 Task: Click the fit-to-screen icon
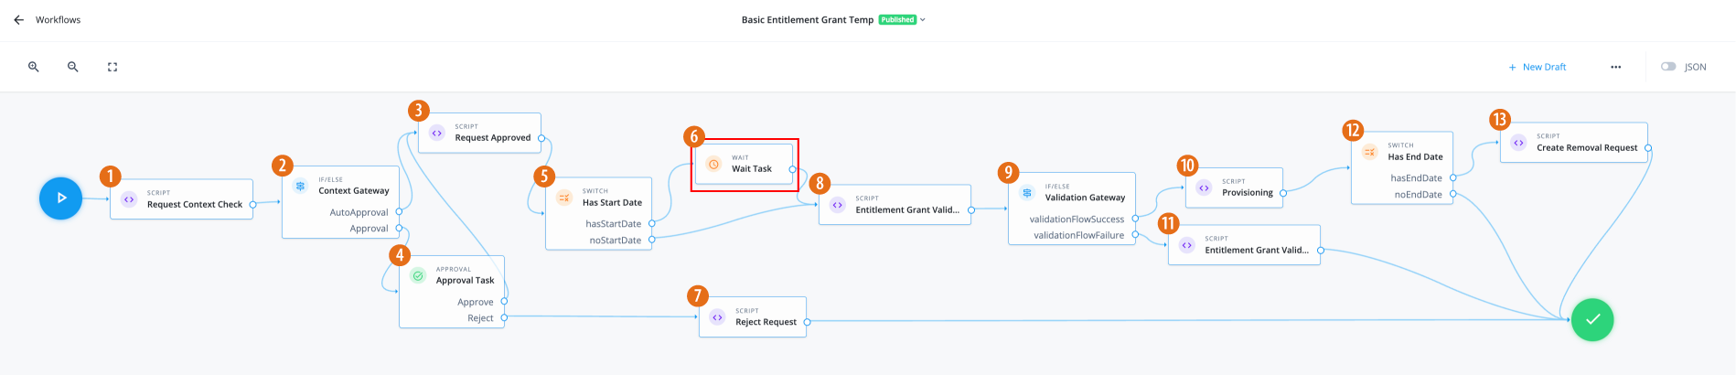(x=113, y=67)
